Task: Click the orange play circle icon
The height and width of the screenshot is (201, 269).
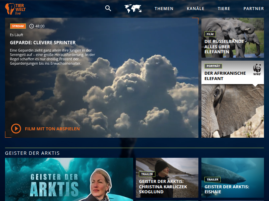Action: tap(16, 129)
